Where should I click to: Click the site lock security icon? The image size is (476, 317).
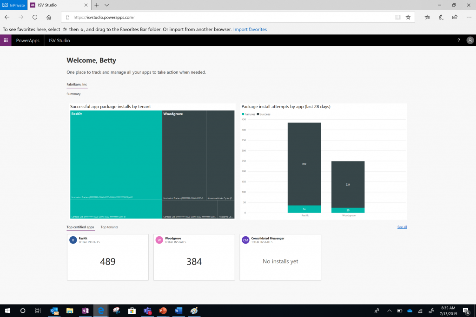pyautogui.click(x=67, y=17)
